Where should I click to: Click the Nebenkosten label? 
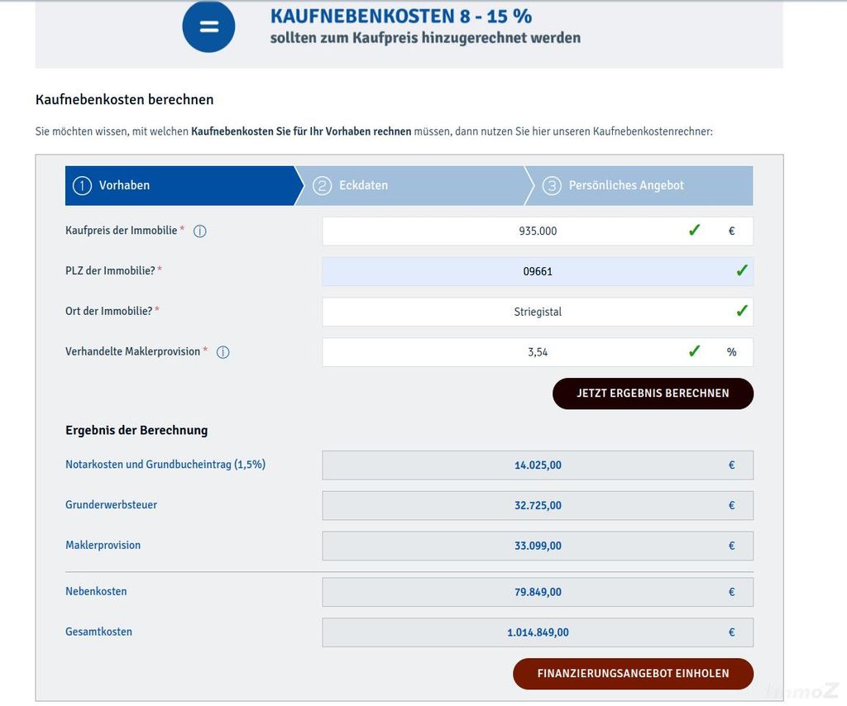point(96,591)
